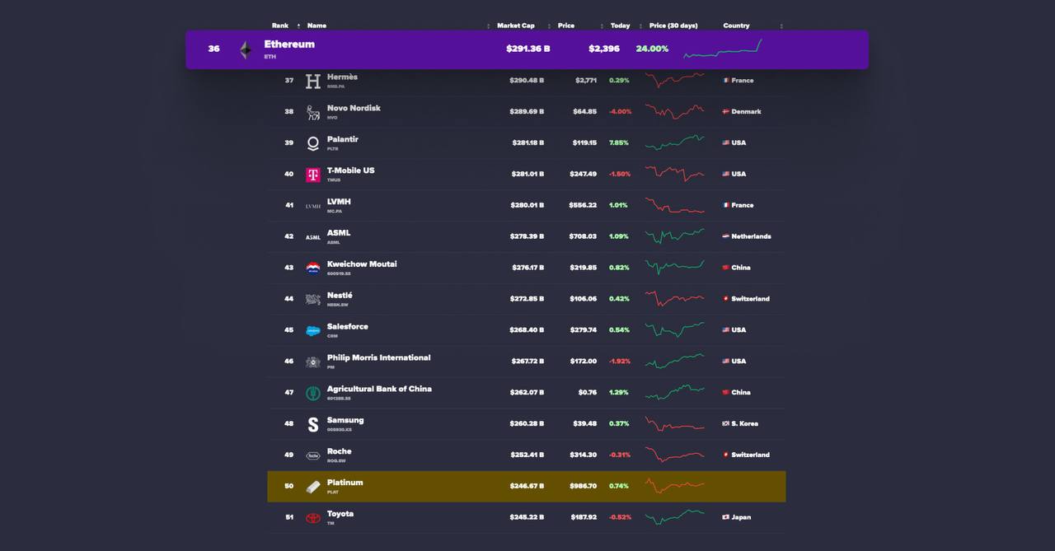This screenshot has width=1055, height=551.
Task: Click Salesforce market cap $268.40 B
Action: pos(527,330)
